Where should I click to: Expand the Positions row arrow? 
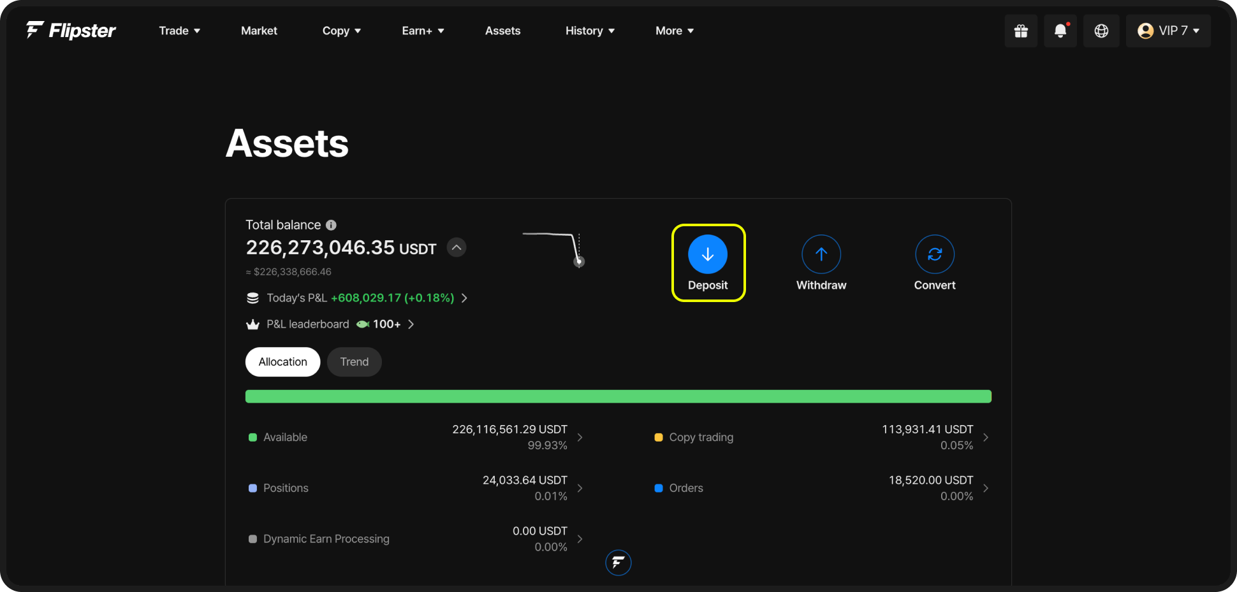580,488
